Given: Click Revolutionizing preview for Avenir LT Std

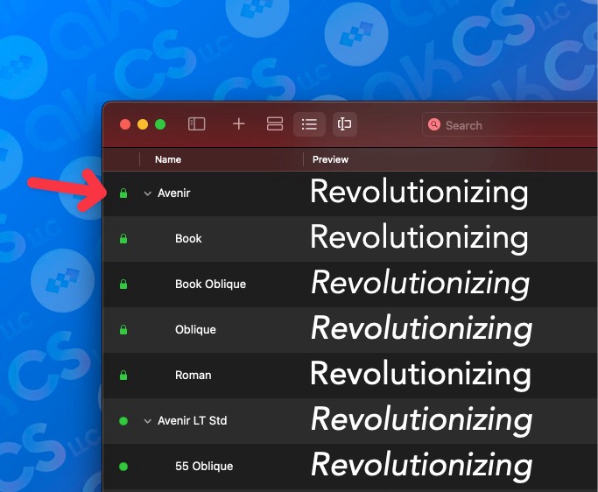Looking at the screenshot, I should coord(422,421).
